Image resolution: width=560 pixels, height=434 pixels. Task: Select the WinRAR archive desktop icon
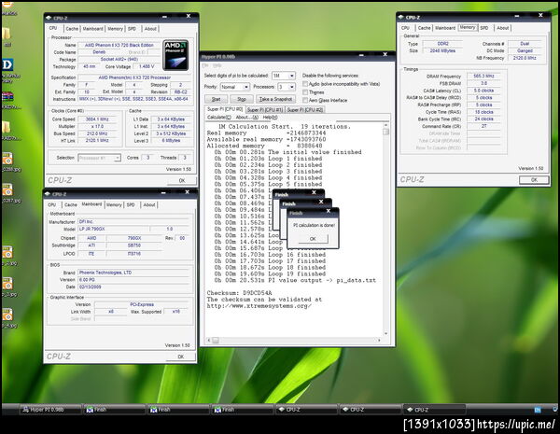click(x=7, y=96)
